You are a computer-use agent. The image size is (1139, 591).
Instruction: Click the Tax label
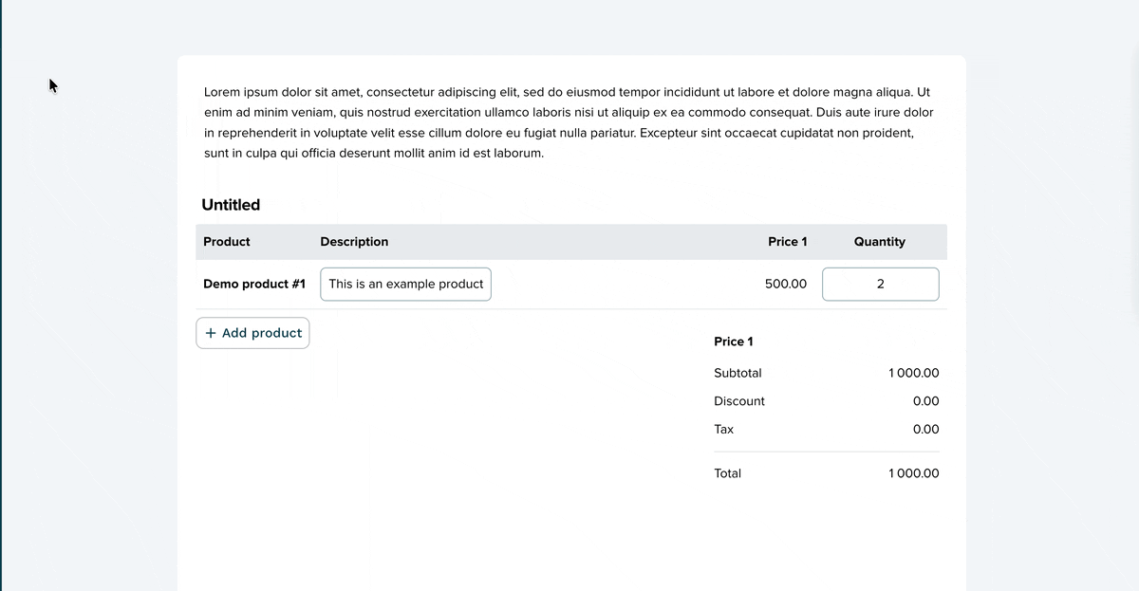pos(723,429)
